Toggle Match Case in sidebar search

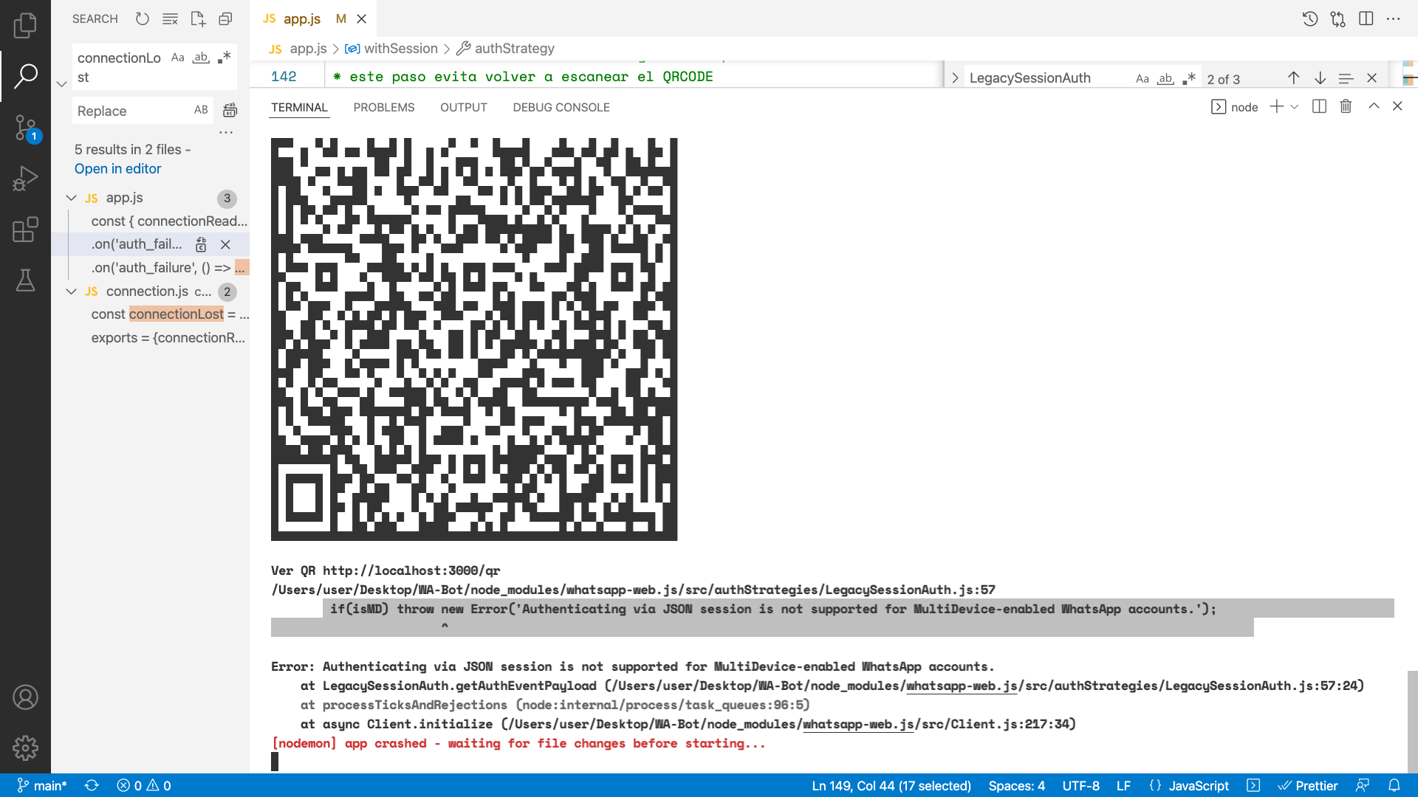pyautogui.click(x=178, y=58)
